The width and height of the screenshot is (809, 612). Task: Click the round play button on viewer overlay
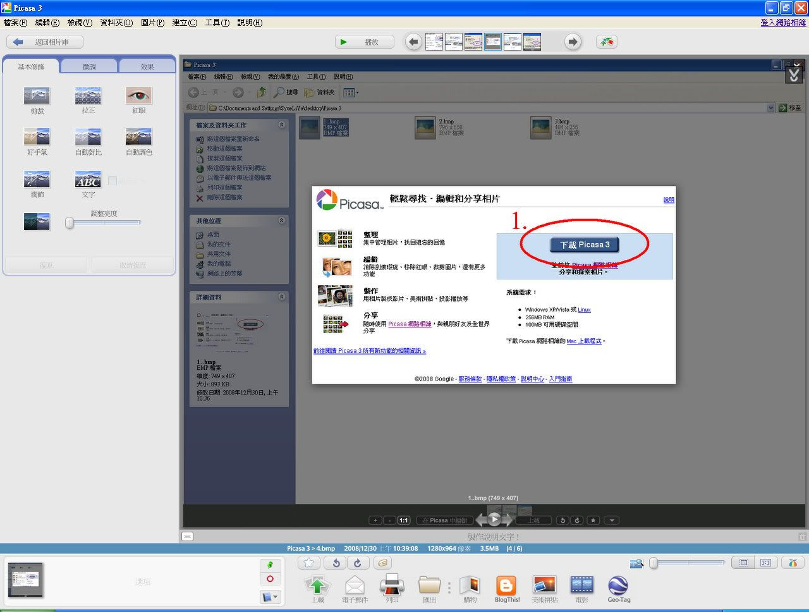click(494, 520)
